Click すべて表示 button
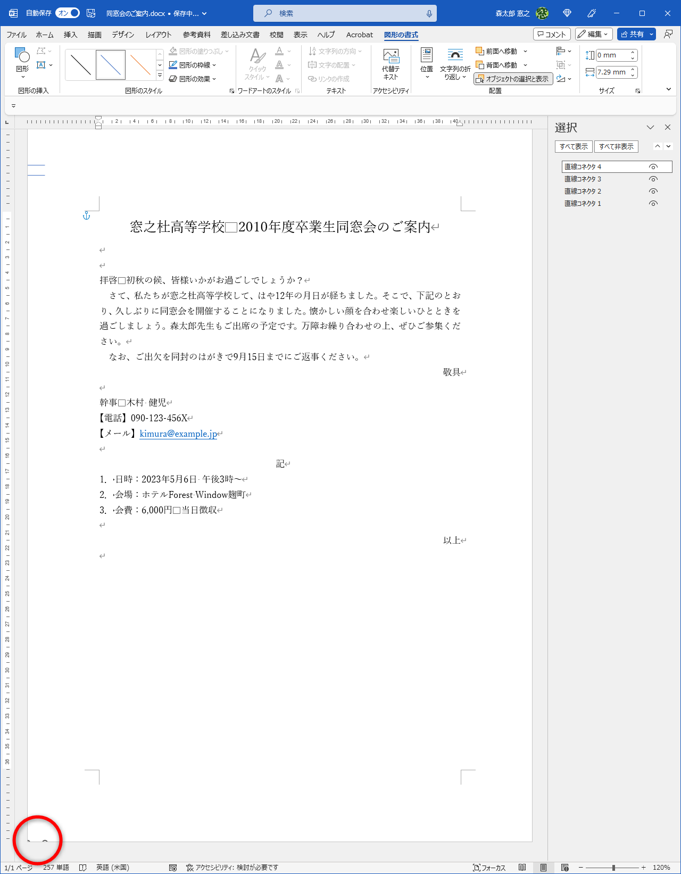 pyautogui.click(x=574, y=146)
